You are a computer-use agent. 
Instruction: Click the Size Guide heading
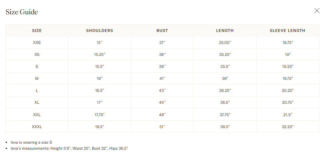pyautogui.click(x=22, y=12)
